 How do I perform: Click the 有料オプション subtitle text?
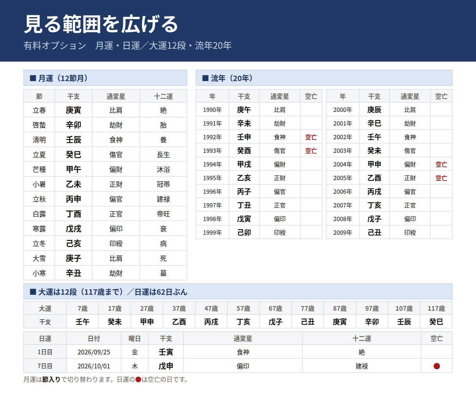tap(128, 46)
